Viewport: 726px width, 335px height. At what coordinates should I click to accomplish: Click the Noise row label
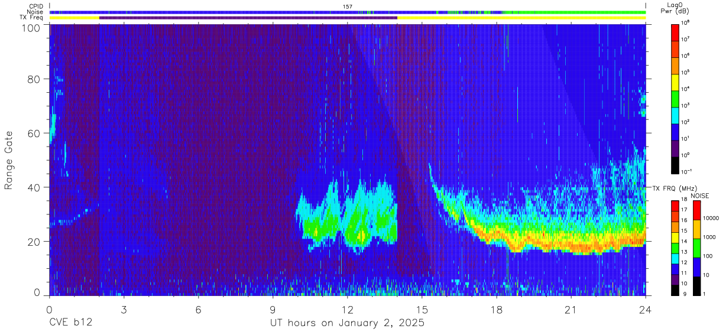pyautogui.click(x=36, y=12)
